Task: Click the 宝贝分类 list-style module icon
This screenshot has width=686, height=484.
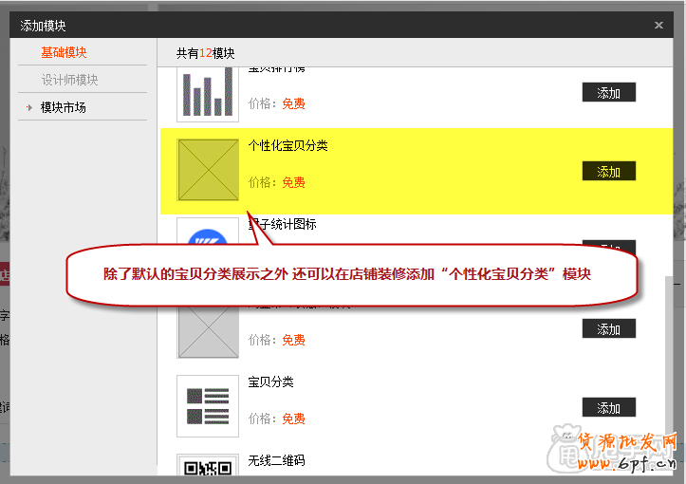Action: tap(208, 405)
